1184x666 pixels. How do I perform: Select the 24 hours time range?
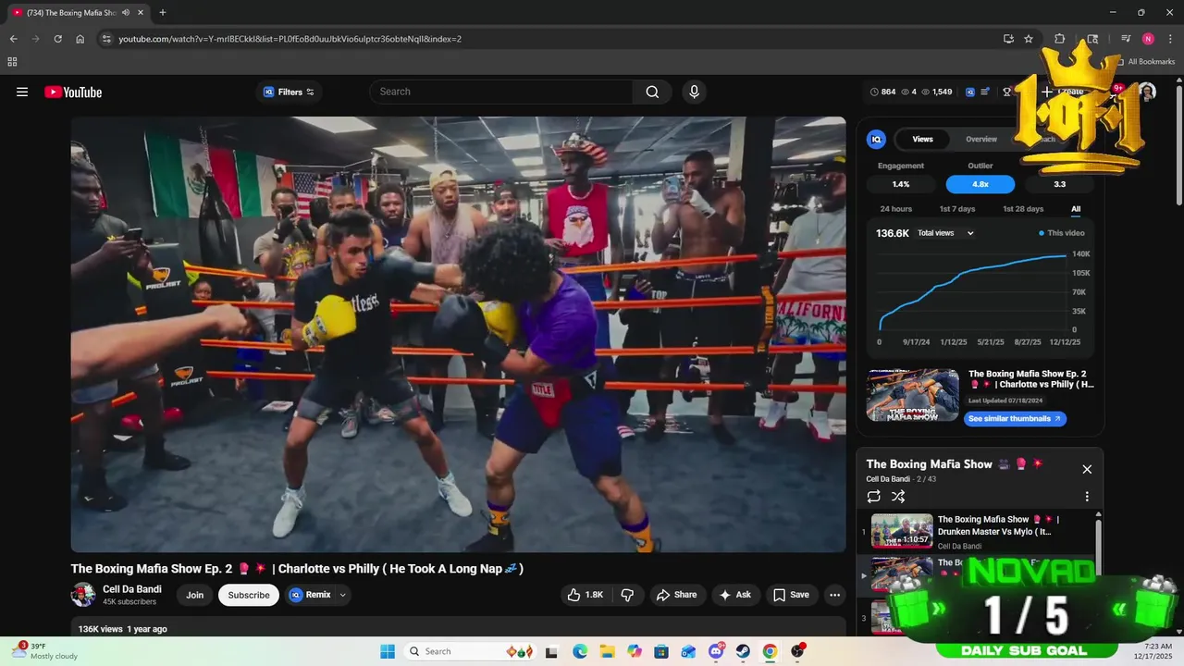click(895, 209)
